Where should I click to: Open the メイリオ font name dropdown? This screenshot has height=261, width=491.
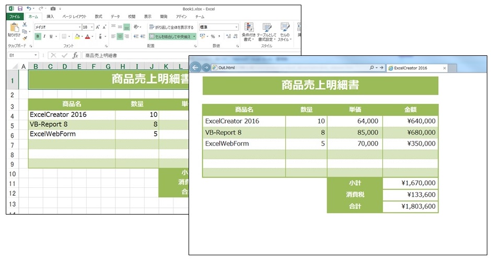(79, 27)
